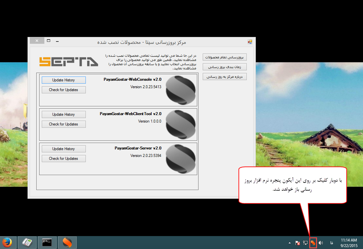Click the Version 2.0.23.5413 text

pos(146,87)
